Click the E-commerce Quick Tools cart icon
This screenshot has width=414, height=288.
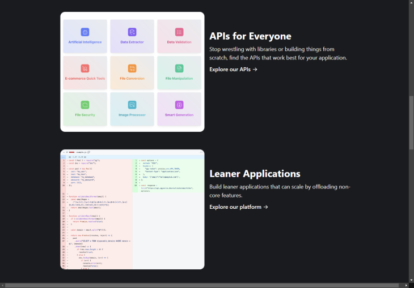(x=85, y=68)
